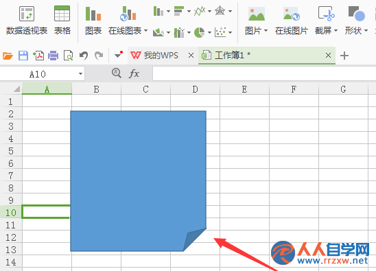Select row 10 header
The image size is (376, 271).
(11, 212)
